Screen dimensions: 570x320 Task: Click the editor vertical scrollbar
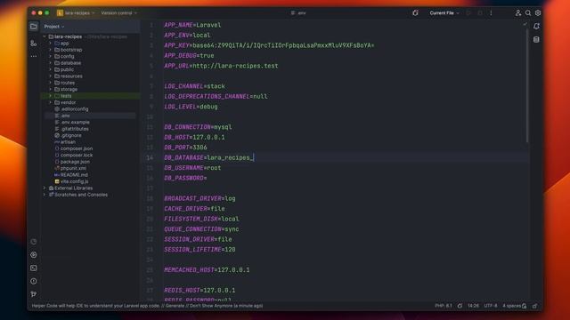click(527, 85)
